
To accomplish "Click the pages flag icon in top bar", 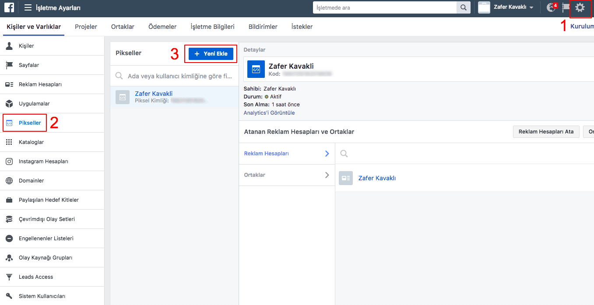I will pyautogui.click(x=566, y=7).
